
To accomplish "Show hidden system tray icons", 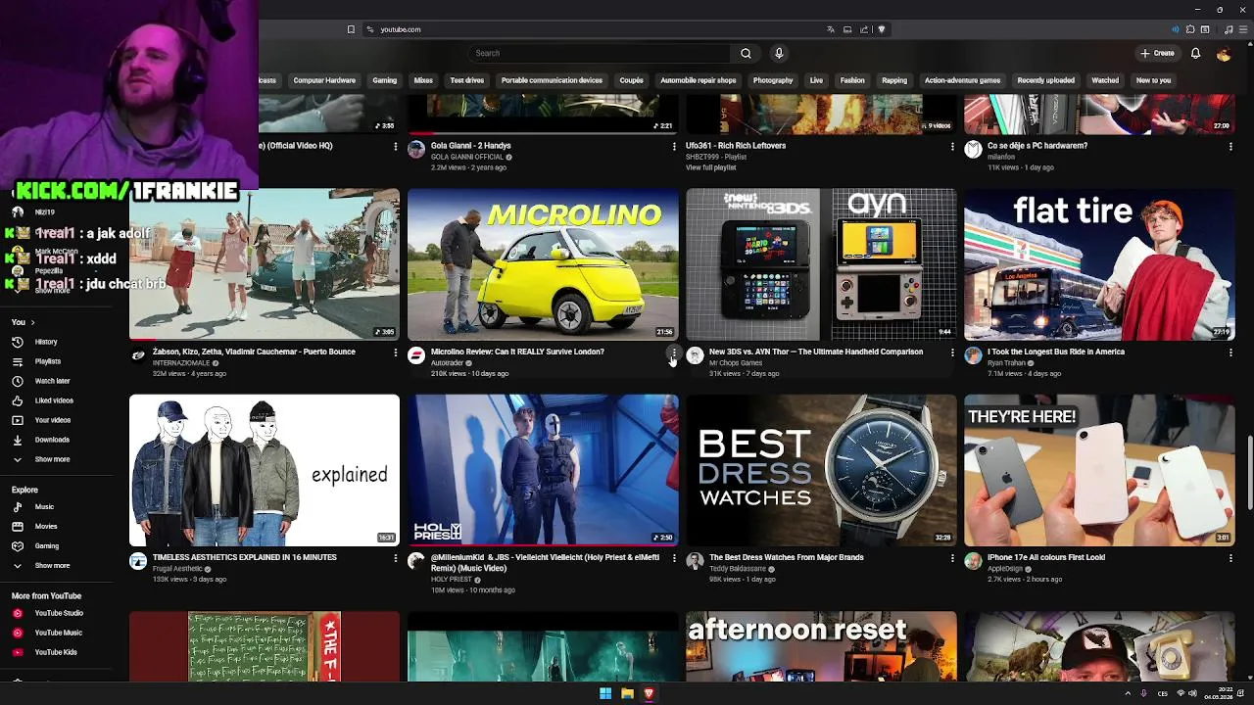I will click(x=1128, y=694).
